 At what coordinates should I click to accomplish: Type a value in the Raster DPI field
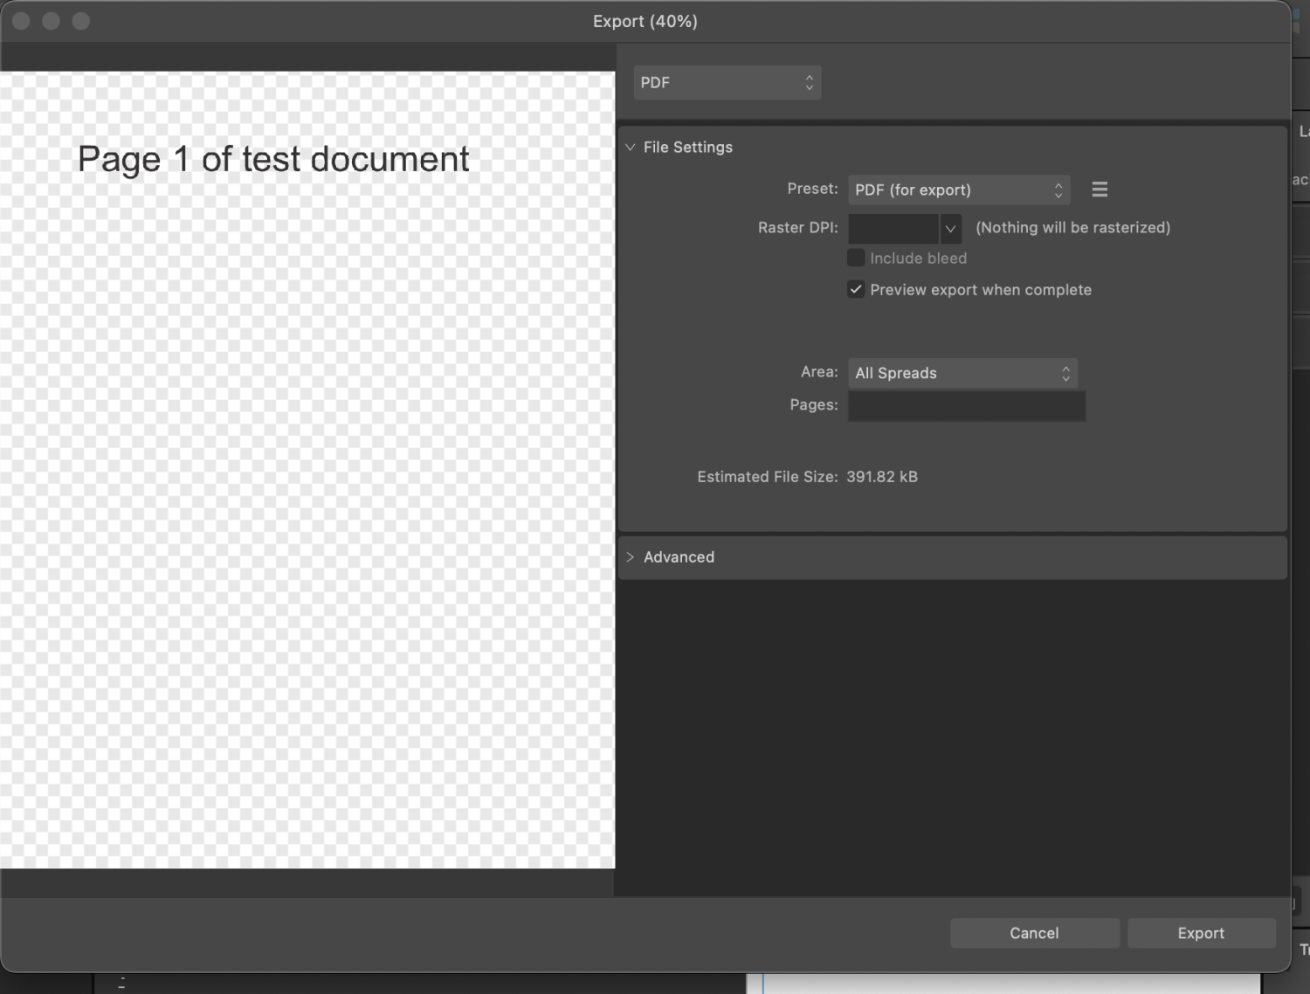tap(893, 228)
